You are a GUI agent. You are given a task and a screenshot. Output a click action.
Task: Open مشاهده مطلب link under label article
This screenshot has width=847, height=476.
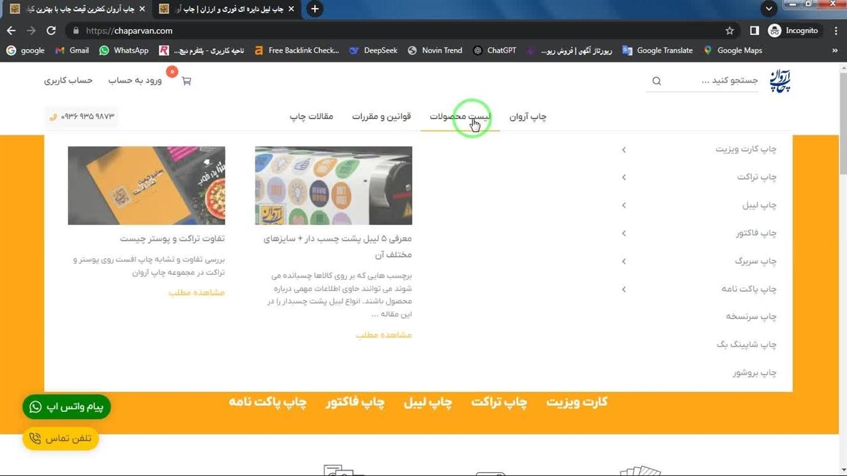(383, 335)
